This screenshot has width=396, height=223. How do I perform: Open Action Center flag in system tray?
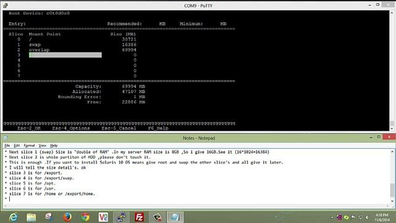(x=353, y=217)
